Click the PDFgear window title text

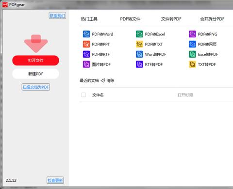click(x=17, y=5)
